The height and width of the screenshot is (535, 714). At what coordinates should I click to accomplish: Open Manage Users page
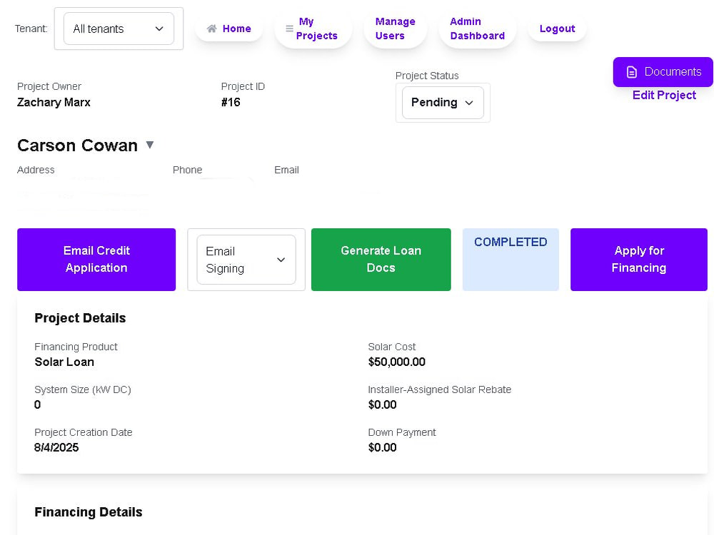click(396, 29)
